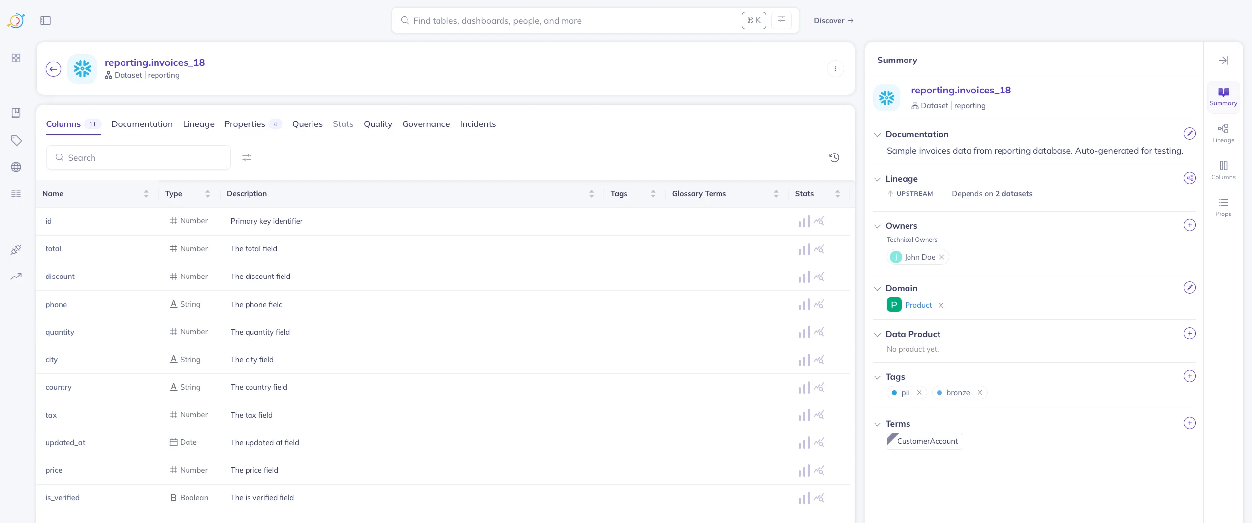Open the analytics trend icon in left sidebar
The width and height of the screenshot is (1252, 523).
16,276
